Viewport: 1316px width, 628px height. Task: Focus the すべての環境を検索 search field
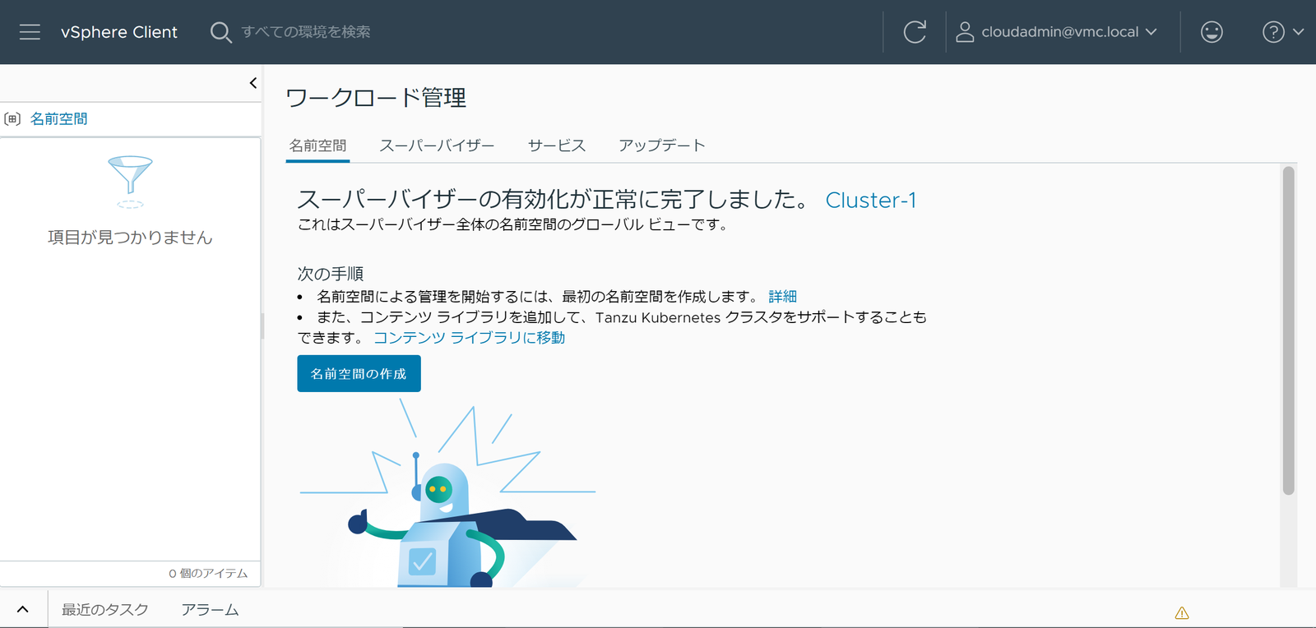(306, 32)
